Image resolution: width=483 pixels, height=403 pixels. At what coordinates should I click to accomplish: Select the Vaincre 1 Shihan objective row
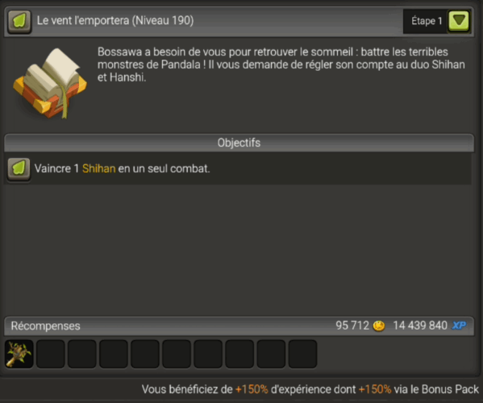[x=238, y=168]
